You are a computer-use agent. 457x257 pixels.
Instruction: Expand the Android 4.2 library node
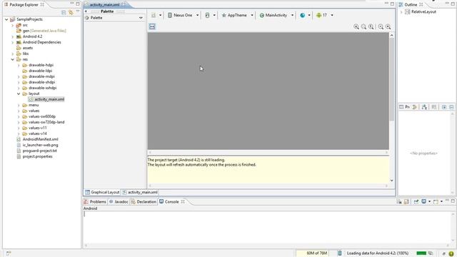pyautogui.click(x=13, y=36)
